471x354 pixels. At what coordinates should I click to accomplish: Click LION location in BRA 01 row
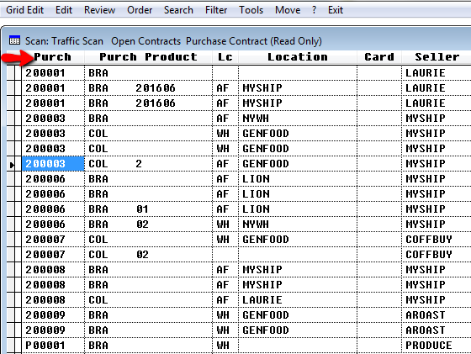pyautogui.click(x=298, y=209)
